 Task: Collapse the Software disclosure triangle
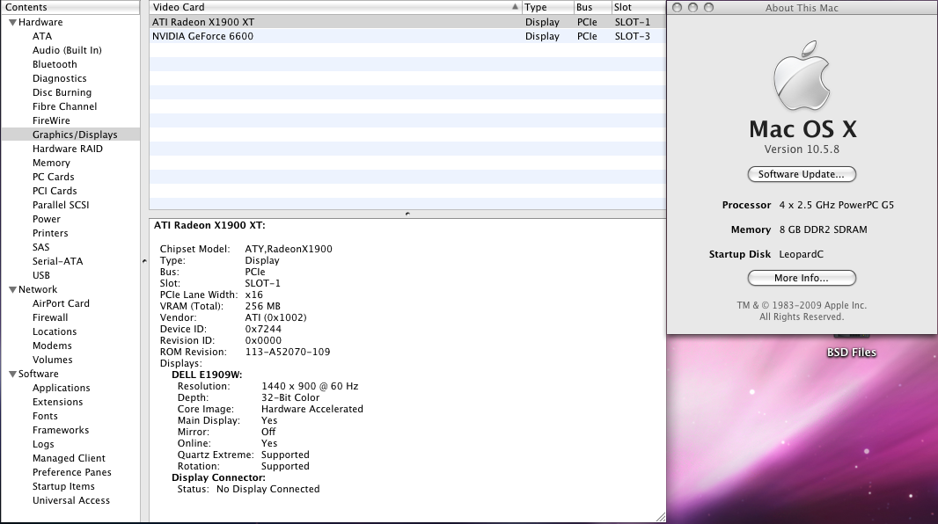[x=12, y=374]
